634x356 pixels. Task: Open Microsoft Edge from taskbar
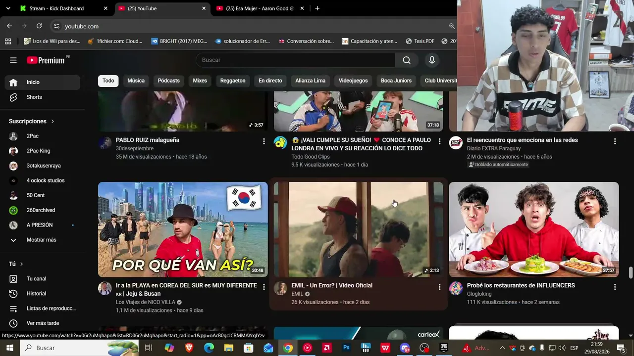click(x=209, y=348)
